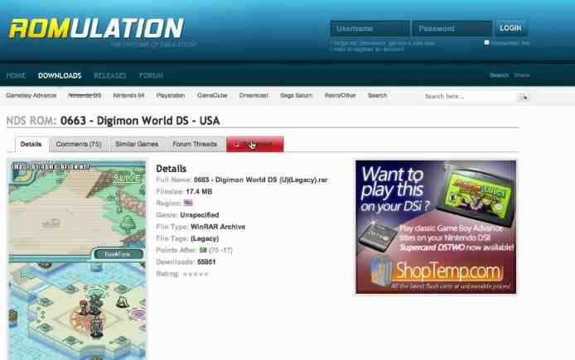The width and height of the screenshot is (575, 360).
Task: Select Playstation category
Action: pos(171,95)
